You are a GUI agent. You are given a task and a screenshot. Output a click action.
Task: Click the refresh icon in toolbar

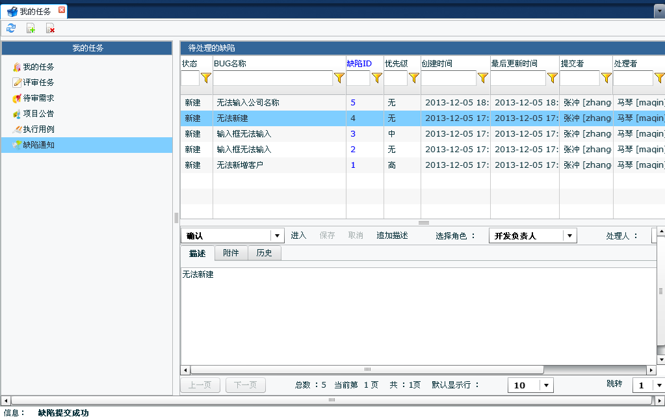11,28
